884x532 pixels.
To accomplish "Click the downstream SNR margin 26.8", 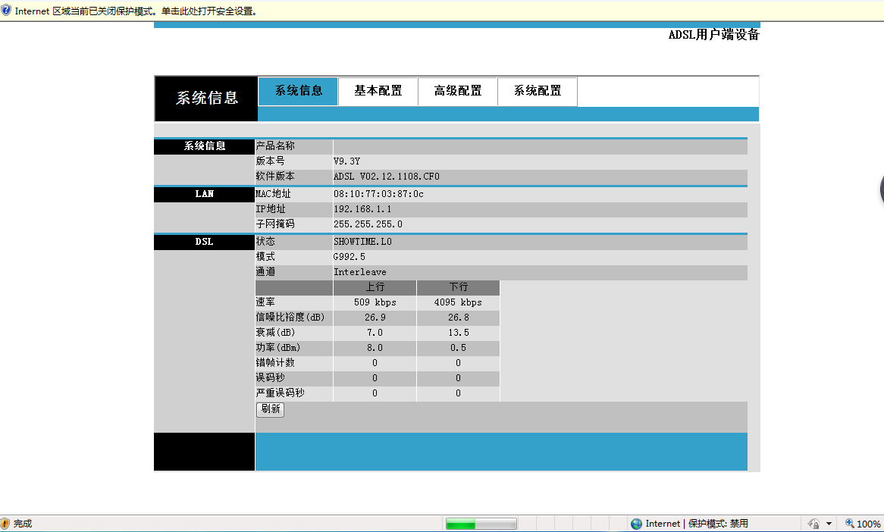I will tap(459, 318).
